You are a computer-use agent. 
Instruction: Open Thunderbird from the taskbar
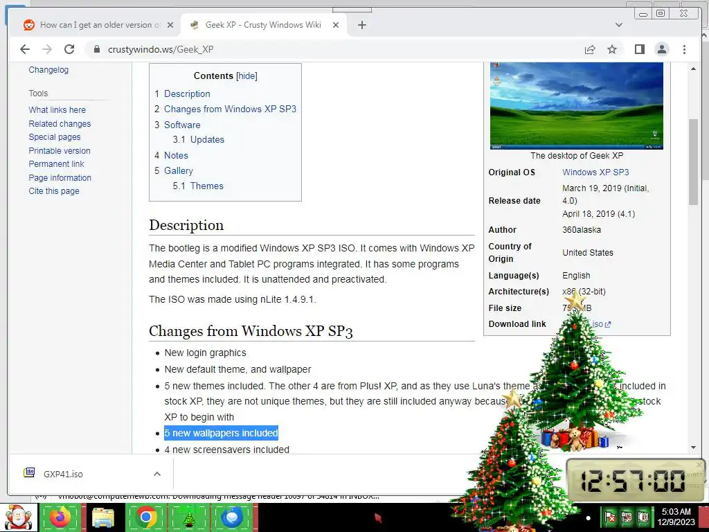tap(232, 517)
